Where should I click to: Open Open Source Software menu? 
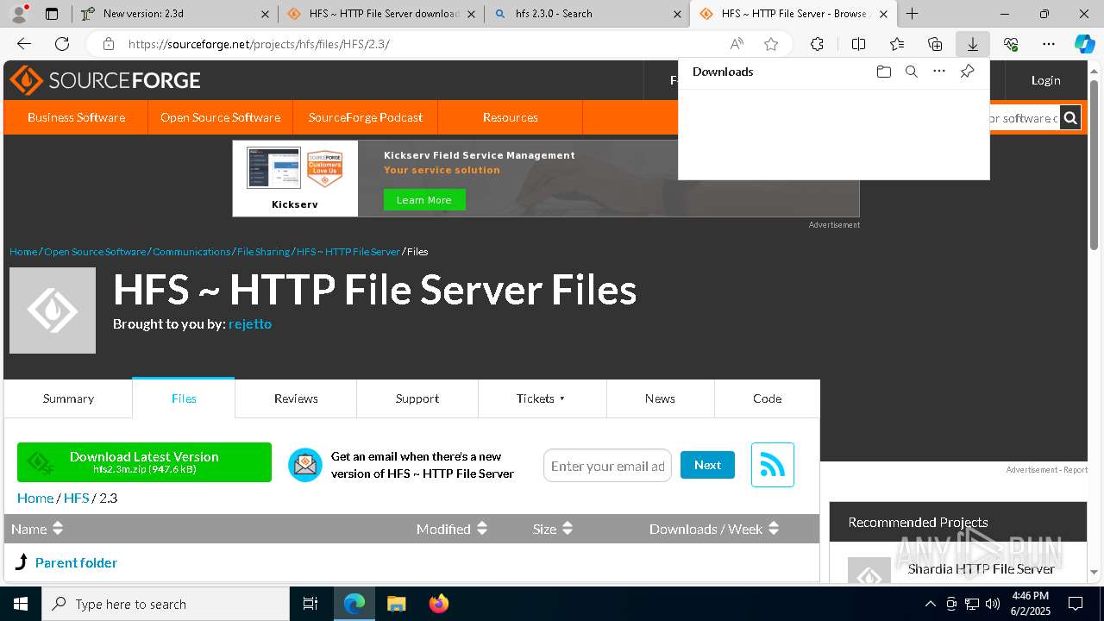click(220, 117)
